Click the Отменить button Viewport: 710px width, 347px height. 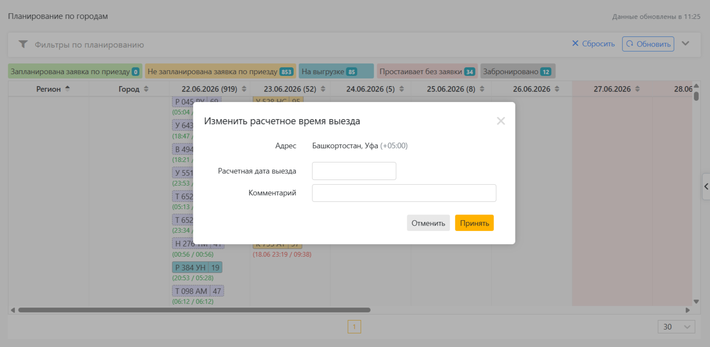tap(428, 223)
